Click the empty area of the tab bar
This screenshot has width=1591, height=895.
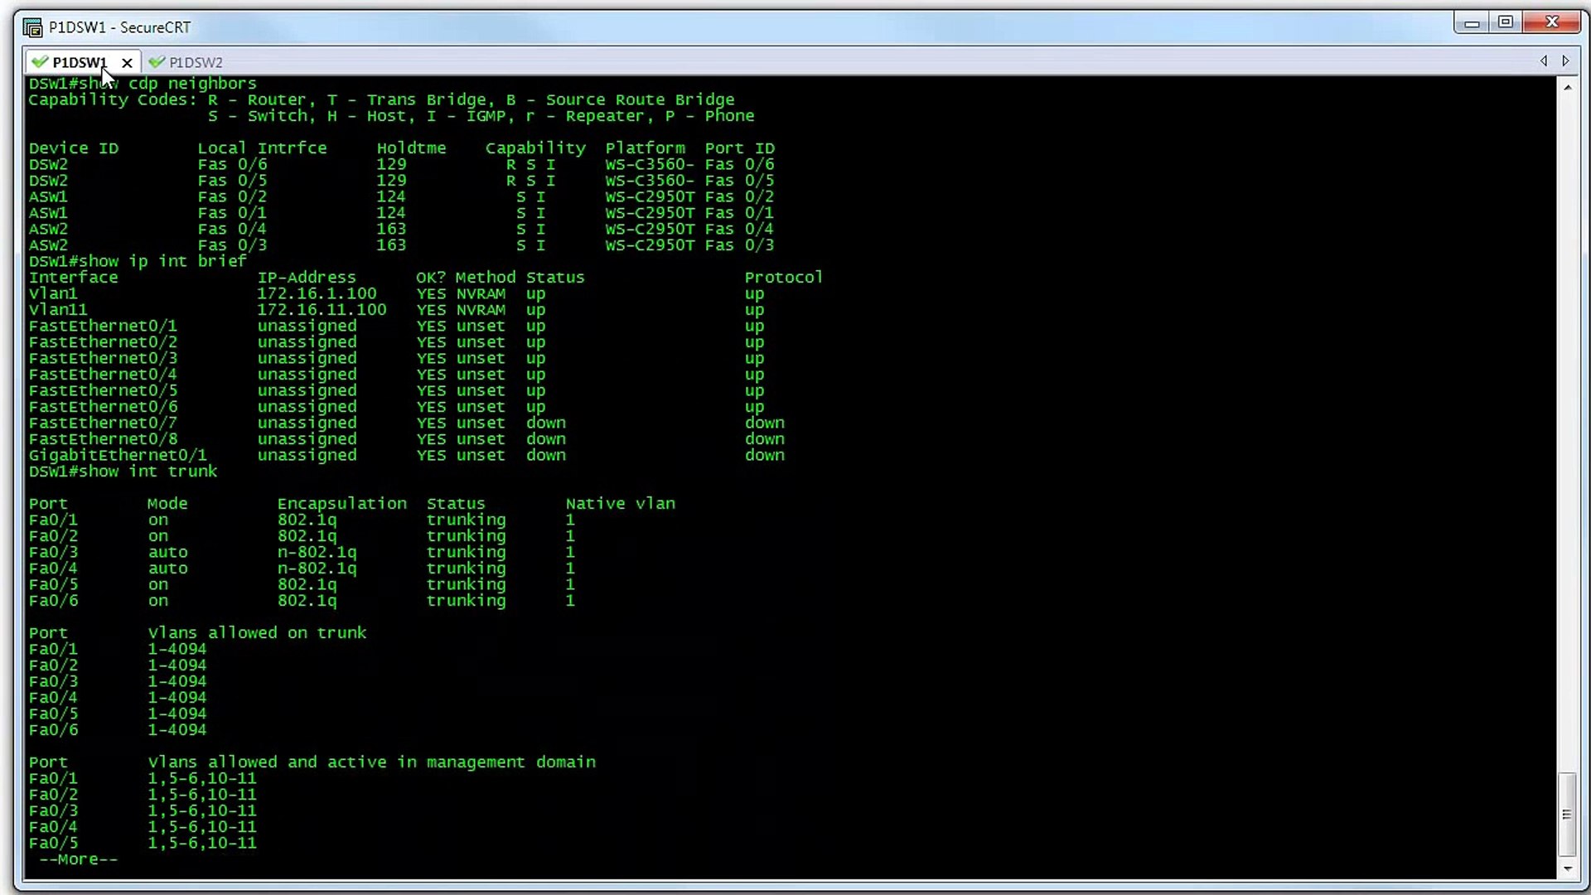tap(746, 61)
